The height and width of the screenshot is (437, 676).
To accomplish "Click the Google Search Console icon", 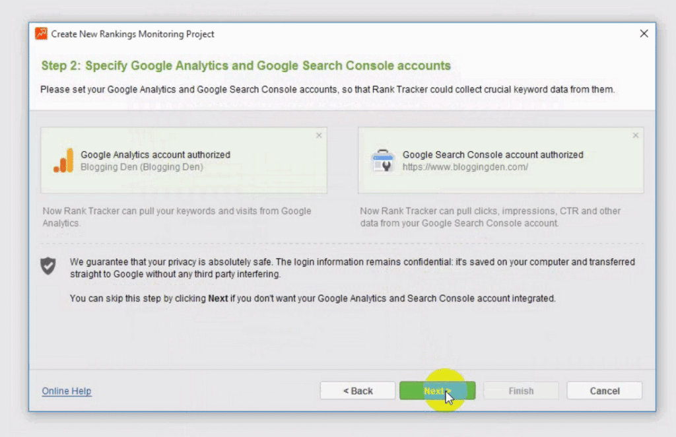I will (385, 160).
